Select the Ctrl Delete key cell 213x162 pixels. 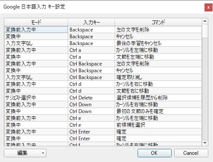(91, 98)
